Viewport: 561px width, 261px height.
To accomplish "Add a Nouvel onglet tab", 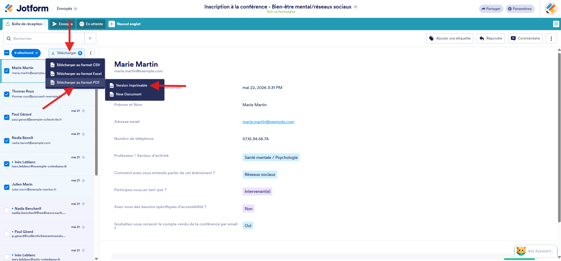I will tap(125, 24).
